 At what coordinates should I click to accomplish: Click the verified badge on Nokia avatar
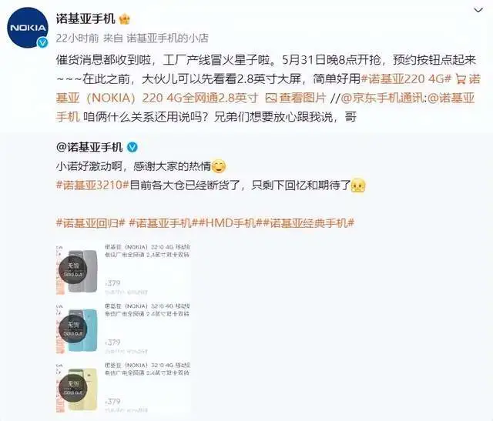coord(42,42)
